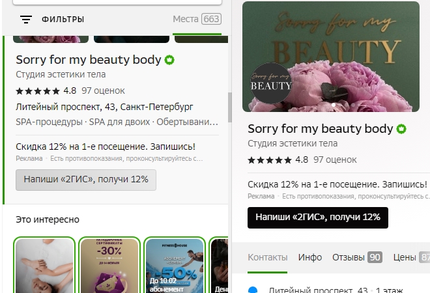430x293 pixels.
Task: Open the filters icon with three lines
Action: click(26, 20)
